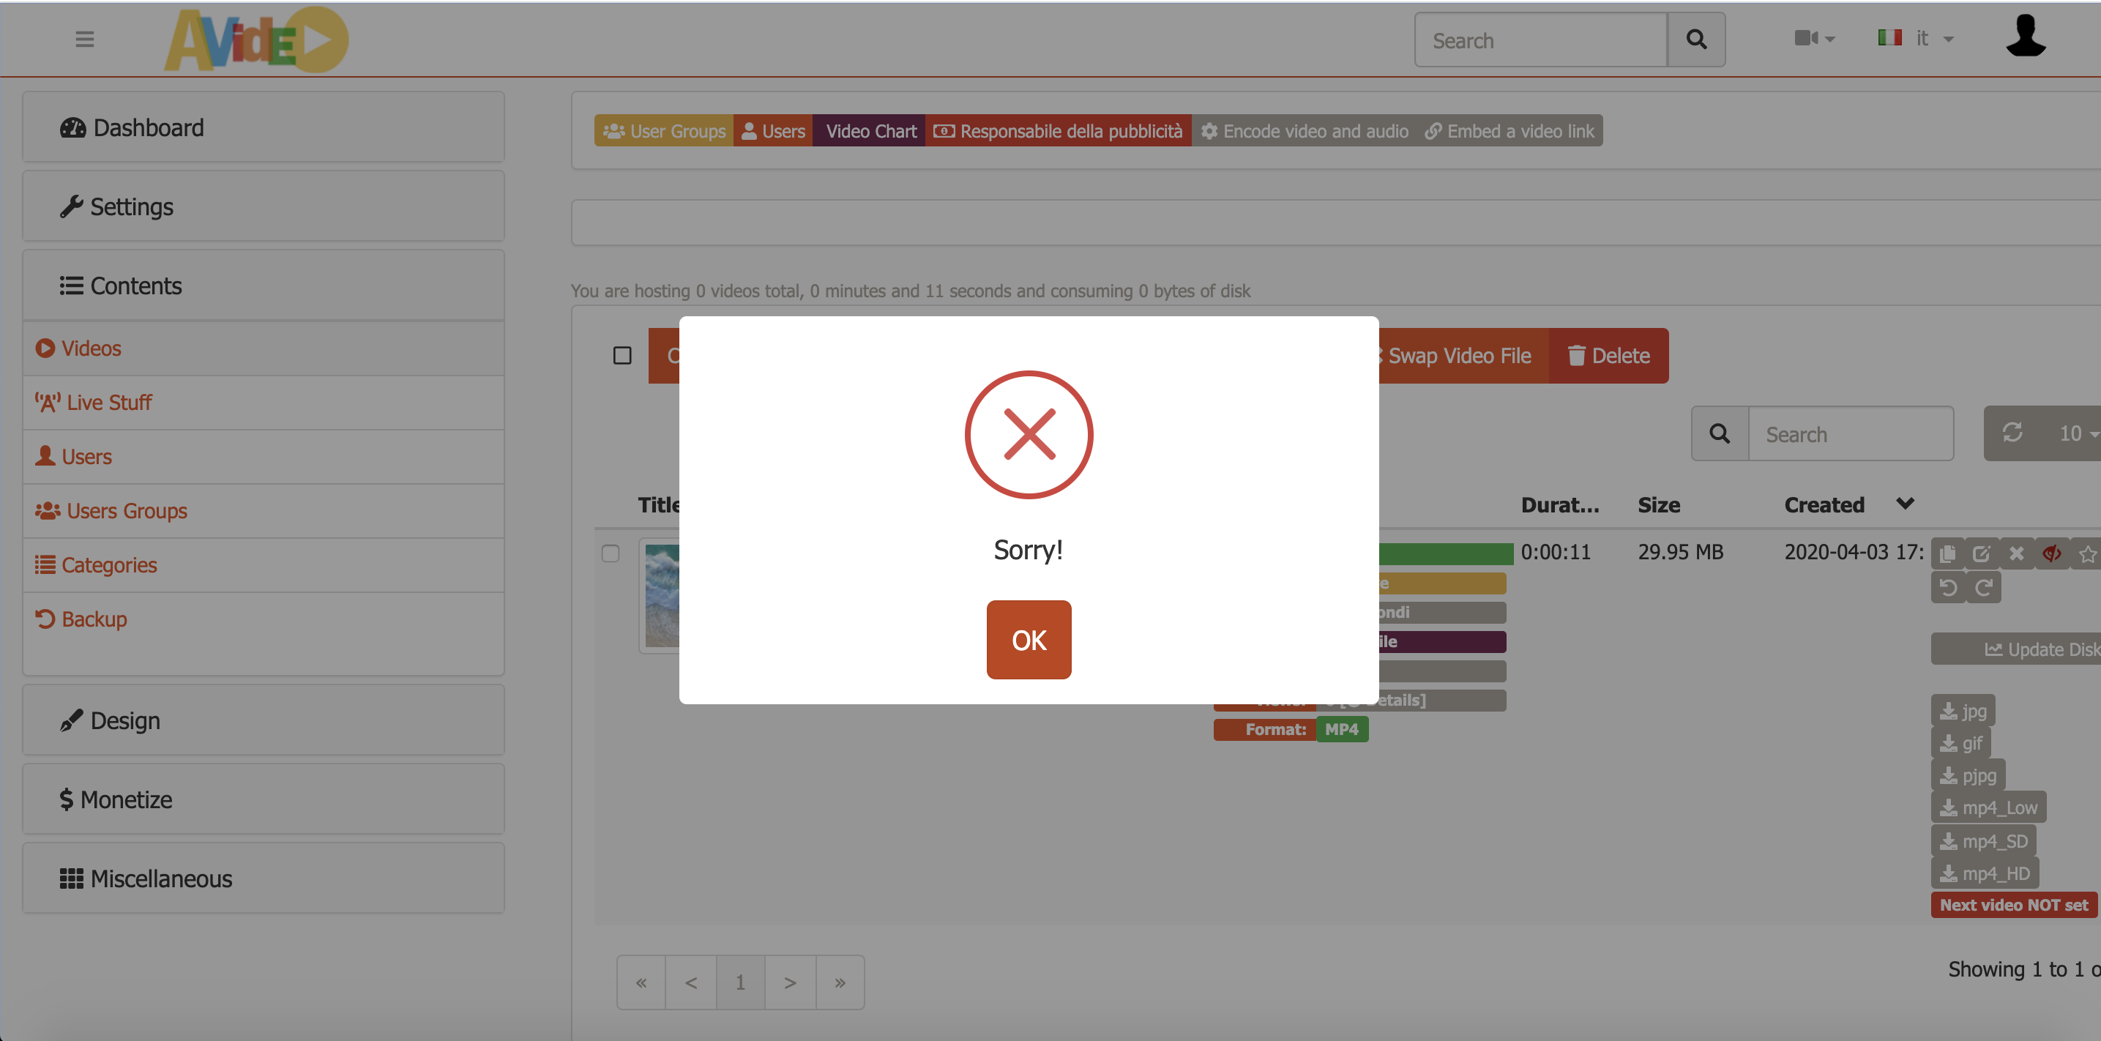
Task: Tick the select-all videos checkbox
Action: (x=622, y=355)
